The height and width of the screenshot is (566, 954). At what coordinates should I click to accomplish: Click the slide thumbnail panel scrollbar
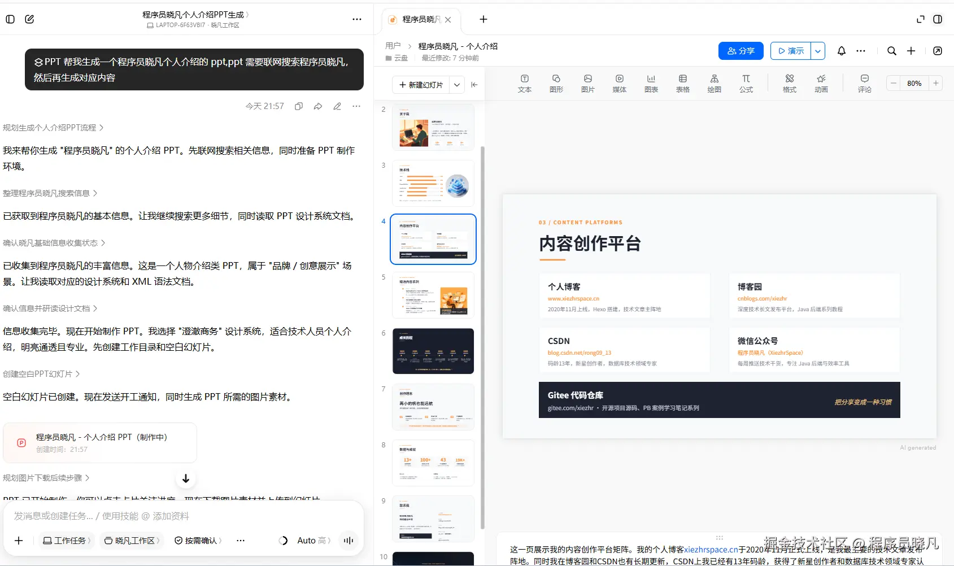coord(482,337)
